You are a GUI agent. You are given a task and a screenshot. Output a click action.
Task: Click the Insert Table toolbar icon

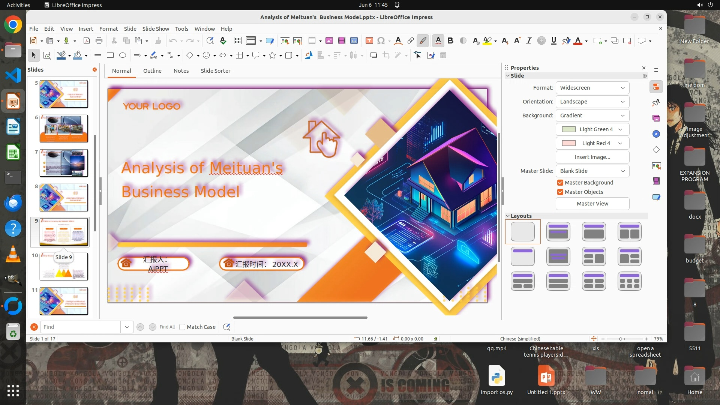click(x=312, y=41)
